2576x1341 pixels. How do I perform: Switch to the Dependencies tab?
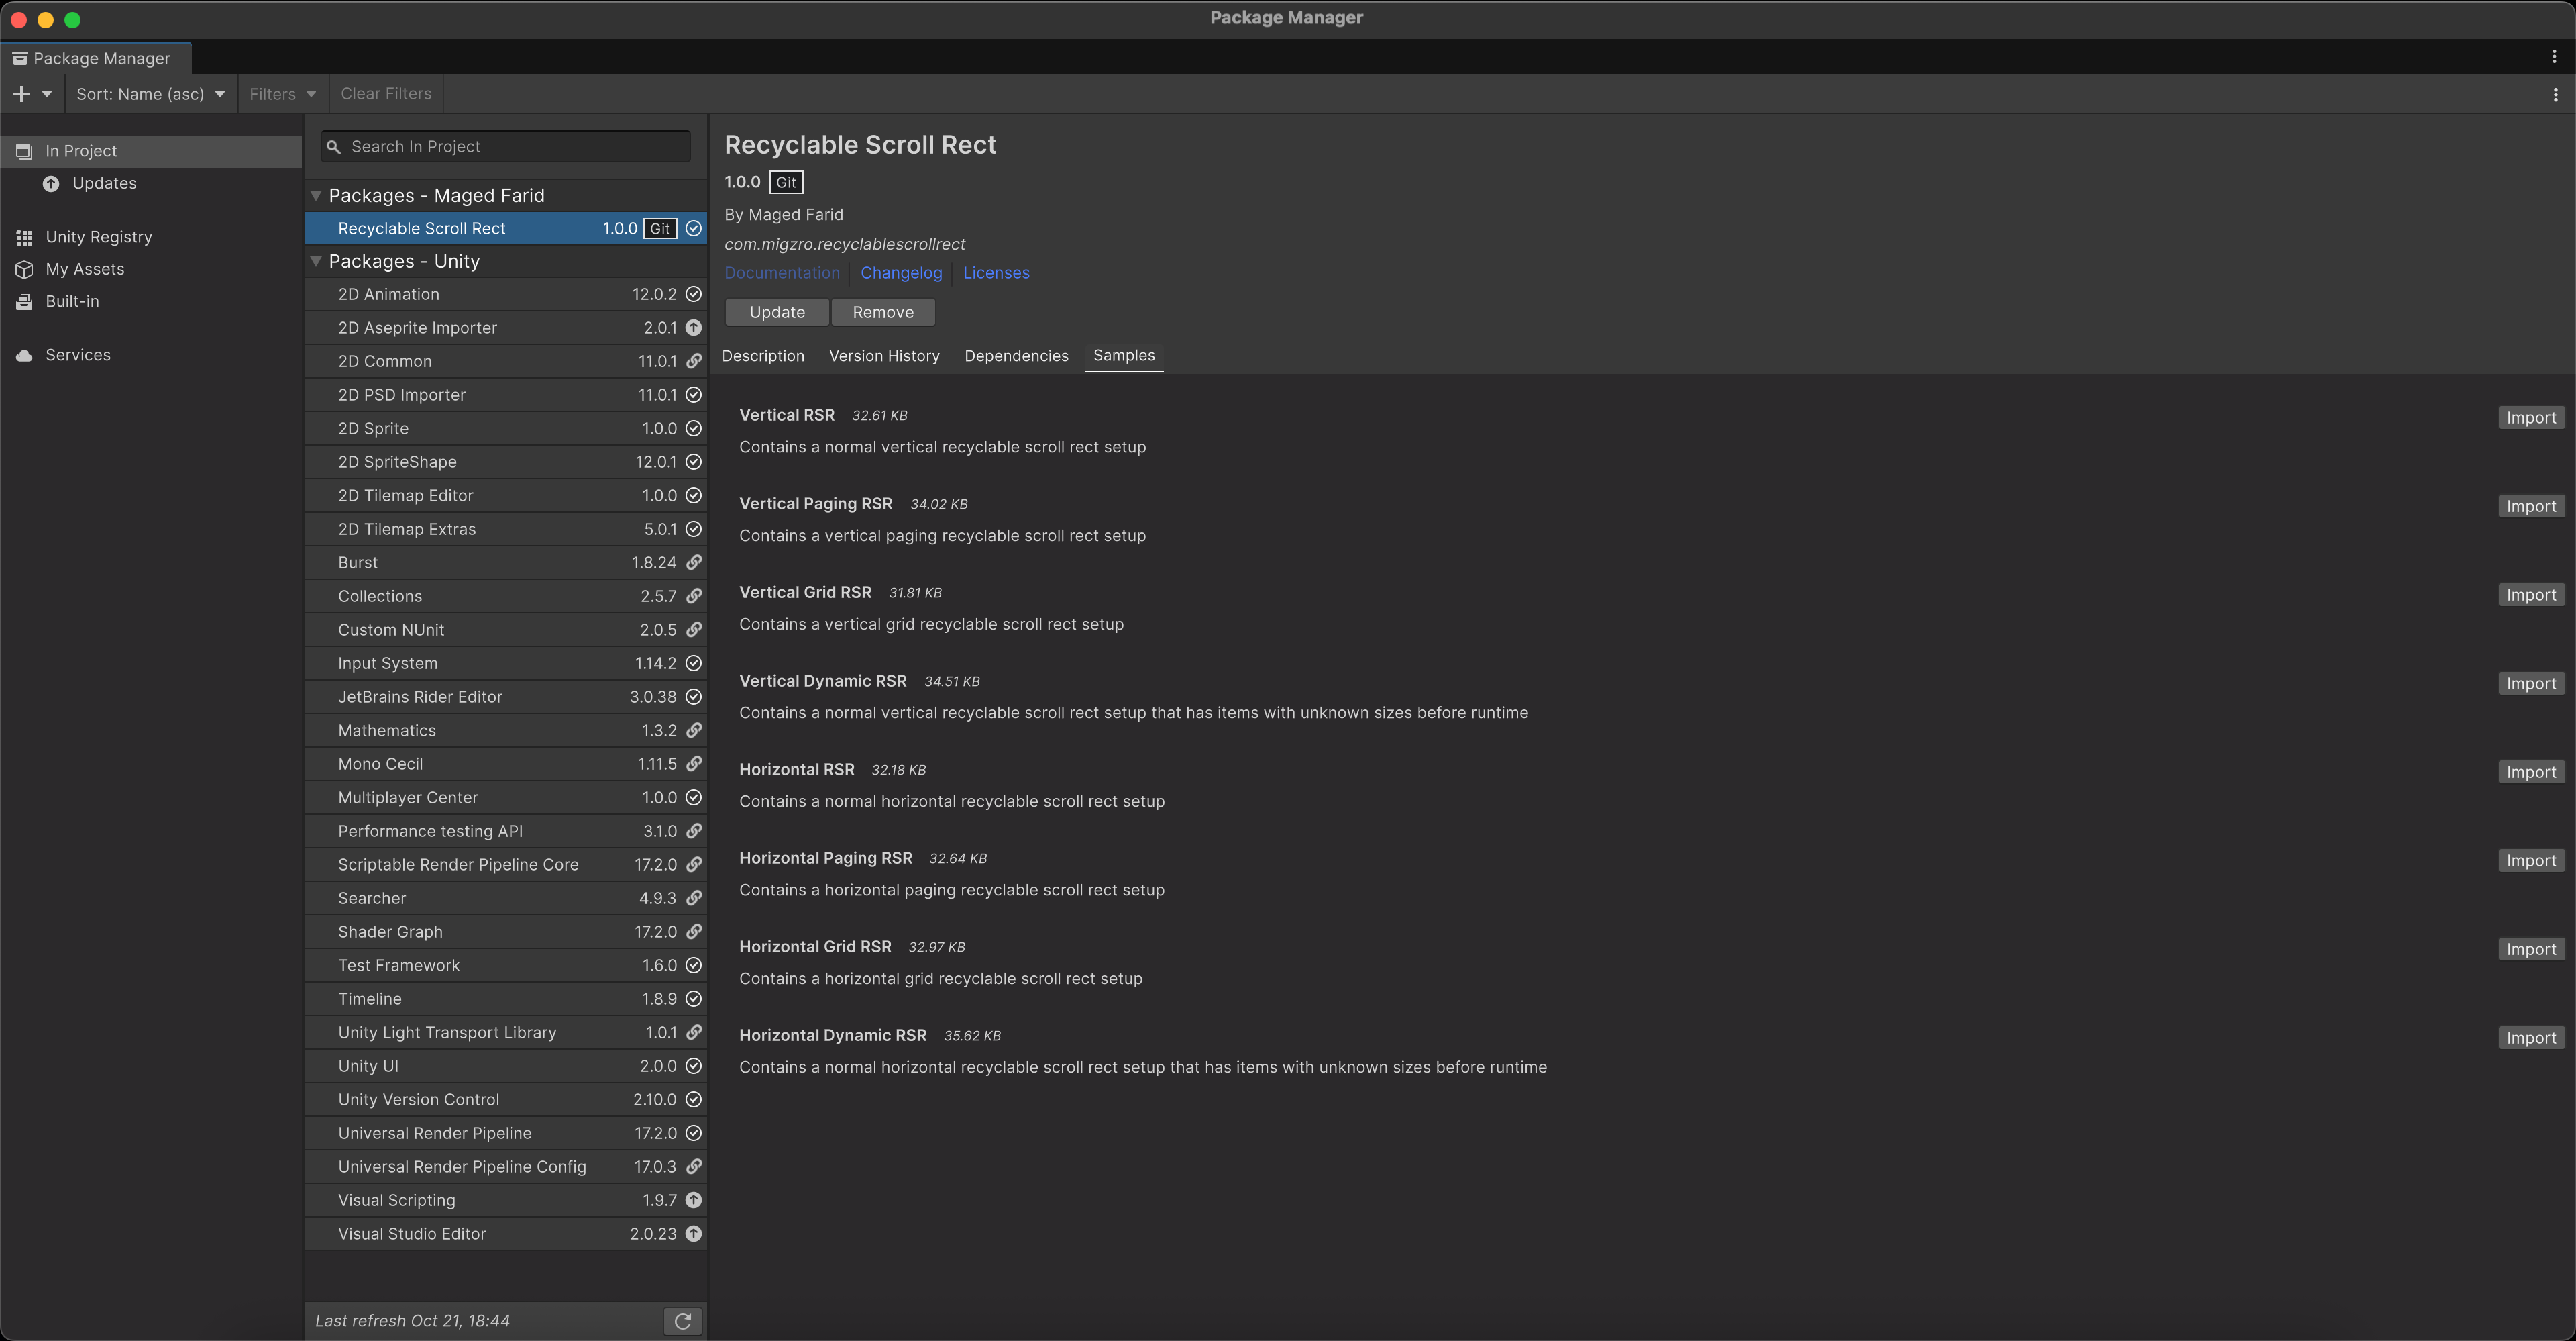1016,355
